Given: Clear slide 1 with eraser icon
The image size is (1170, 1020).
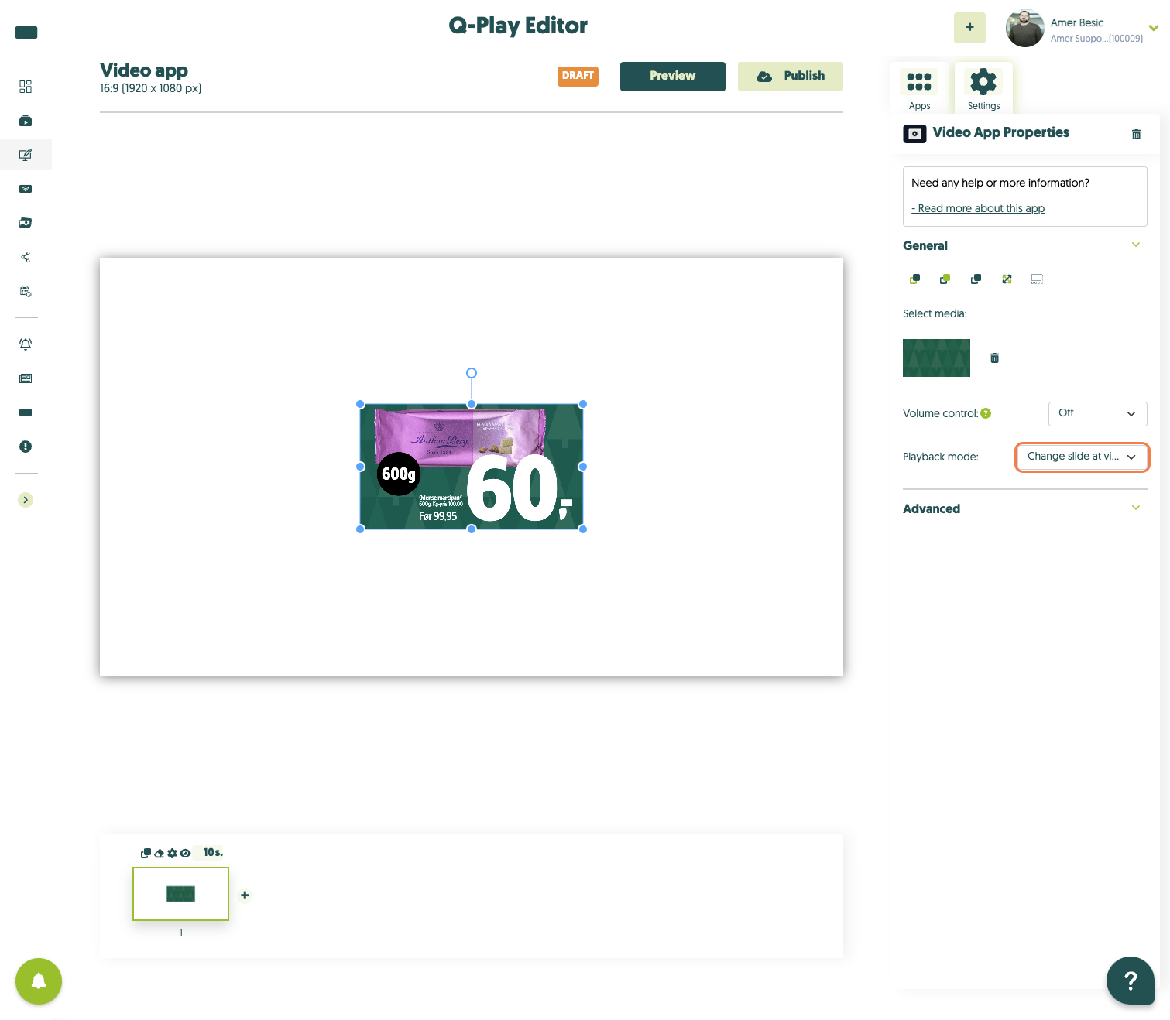Looking at the screenshot, I should pos(159,853).
